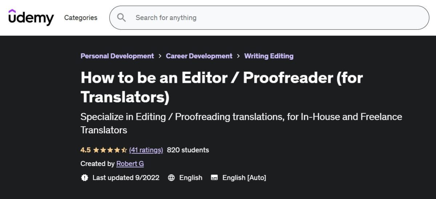Go to Personal Development breadcrumb
This screenshot has height=199, width=436.
coord(117,56)
